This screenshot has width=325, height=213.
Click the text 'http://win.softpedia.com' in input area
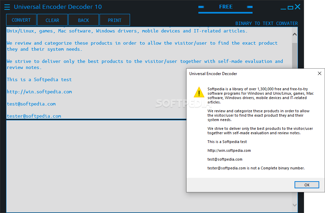tap(39, 92)
